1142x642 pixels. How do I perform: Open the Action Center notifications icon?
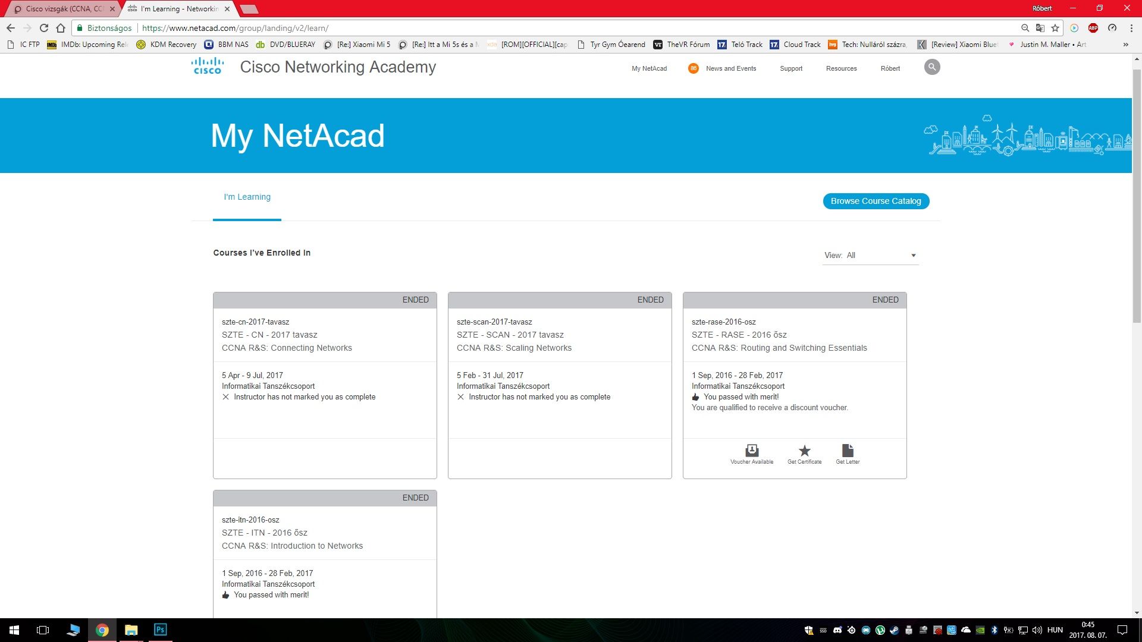pyautogui.click(x=1122, y=630)
